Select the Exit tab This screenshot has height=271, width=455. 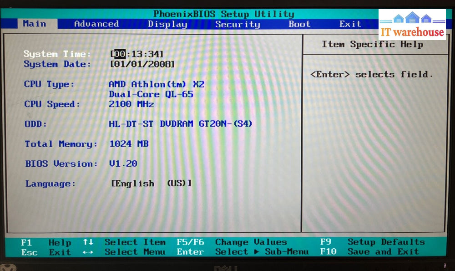point(350,24)
